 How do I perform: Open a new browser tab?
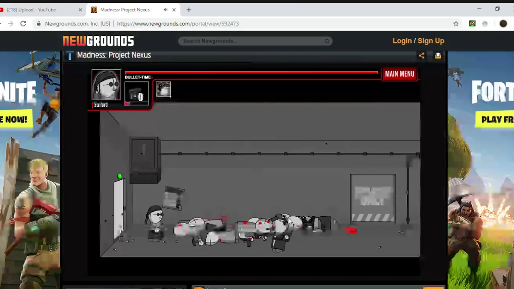[189, 10]
